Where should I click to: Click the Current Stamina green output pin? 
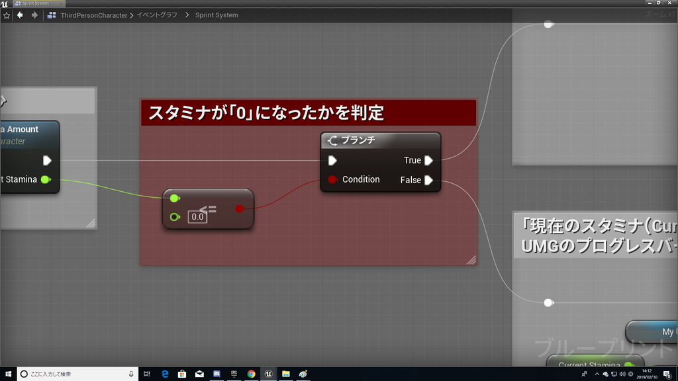[x=45, y=179]
